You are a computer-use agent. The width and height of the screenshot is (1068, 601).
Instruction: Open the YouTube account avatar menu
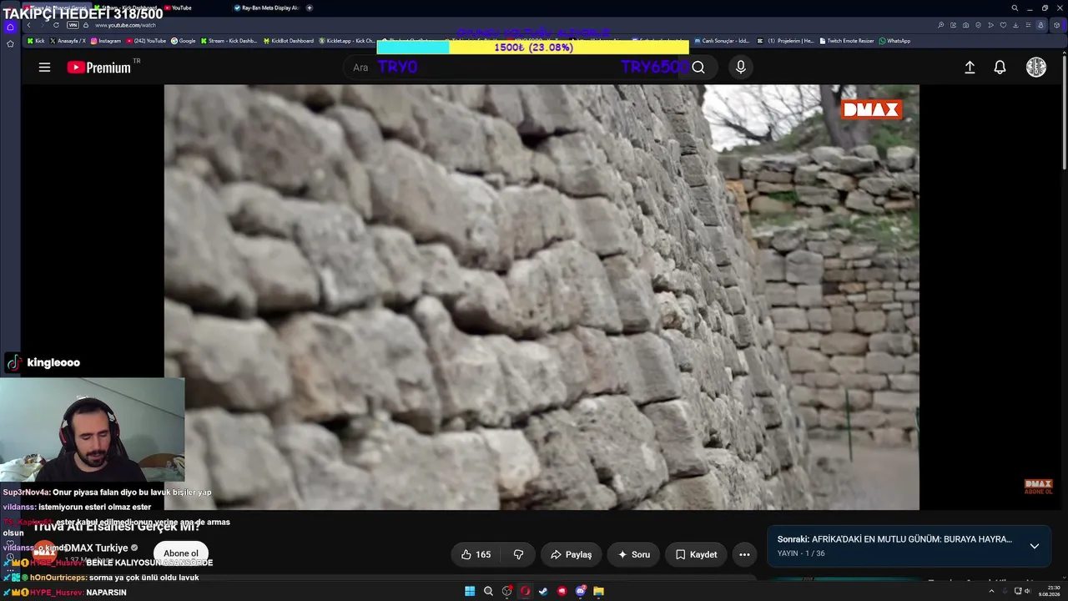[x=1035, y=68]
